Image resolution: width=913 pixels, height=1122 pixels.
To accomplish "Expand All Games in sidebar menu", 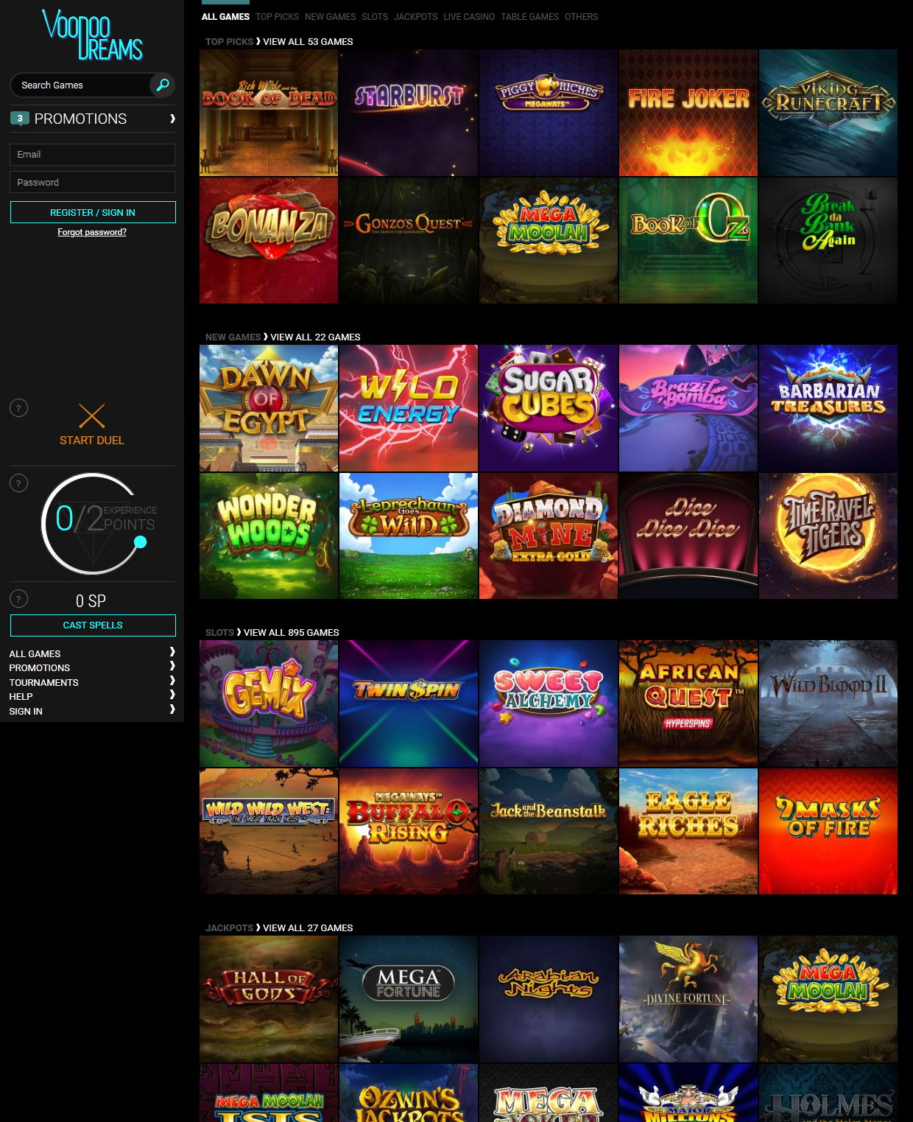I will (x=172, y=652).
